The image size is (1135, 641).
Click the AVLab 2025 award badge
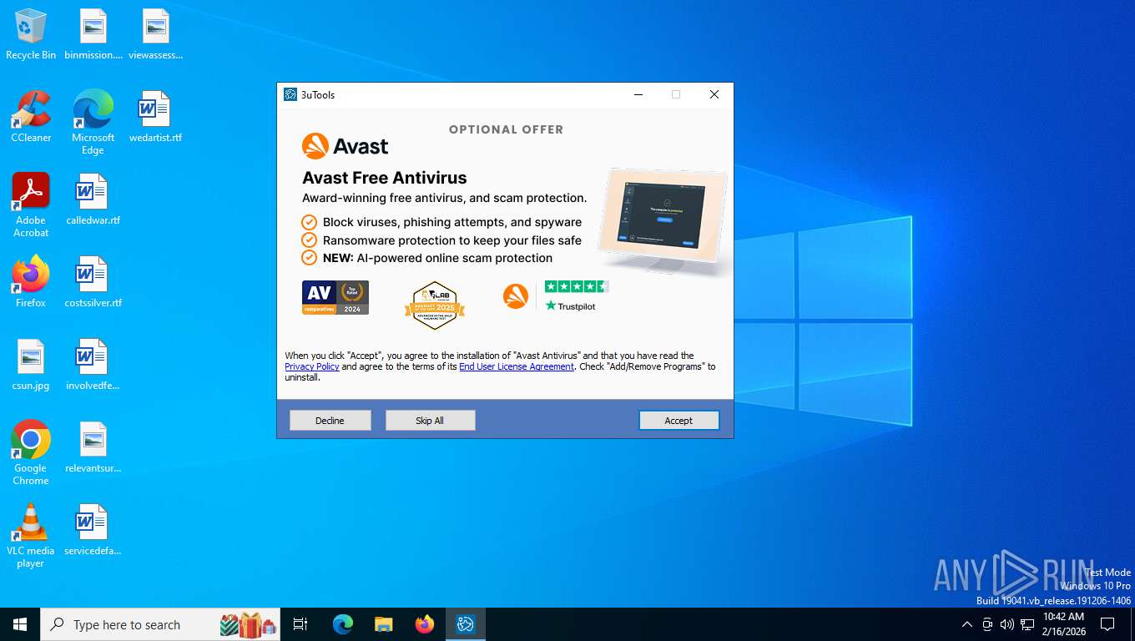coord(435,305)
